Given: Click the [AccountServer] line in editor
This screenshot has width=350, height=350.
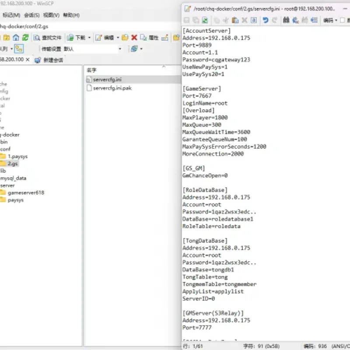Looking at the screenshot, I should click(206, 31).
